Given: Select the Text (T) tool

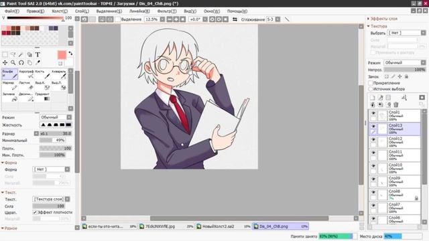Looking at the screenshot, I should (38, 55).
